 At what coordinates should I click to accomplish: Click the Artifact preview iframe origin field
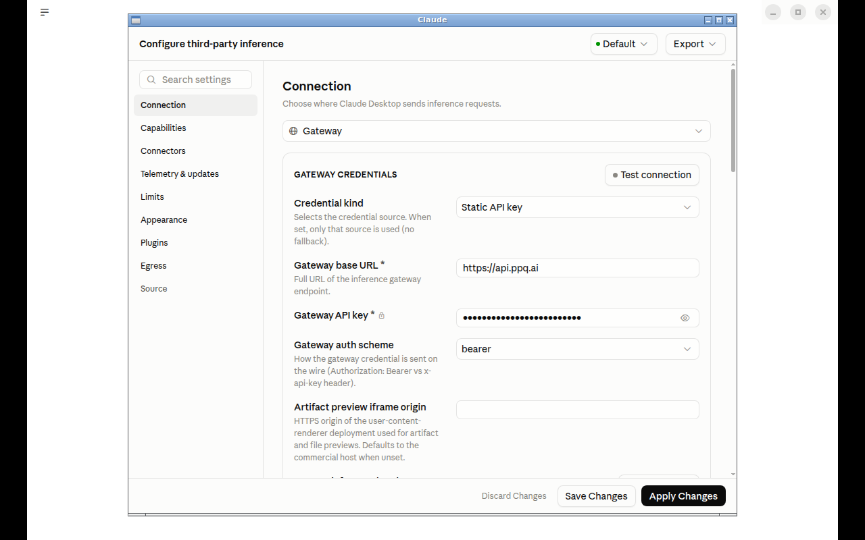pos(578,410)
